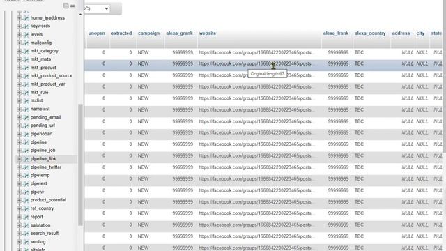
Task: Sort by the alexa_grank column header
Action: (x=179, y=33)
